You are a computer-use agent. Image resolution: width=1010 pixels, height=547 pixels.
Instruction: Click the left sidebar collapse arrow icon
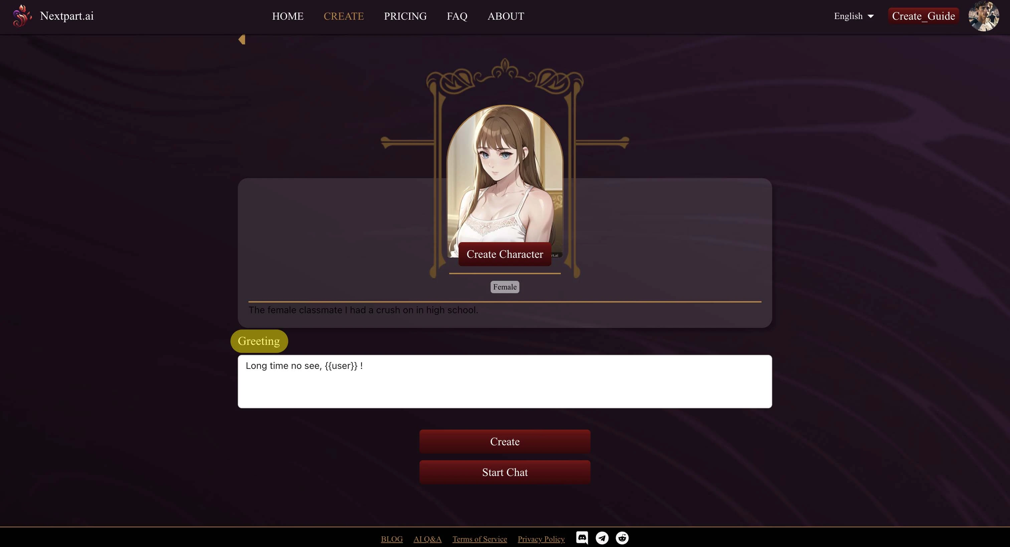coord(241,39)
